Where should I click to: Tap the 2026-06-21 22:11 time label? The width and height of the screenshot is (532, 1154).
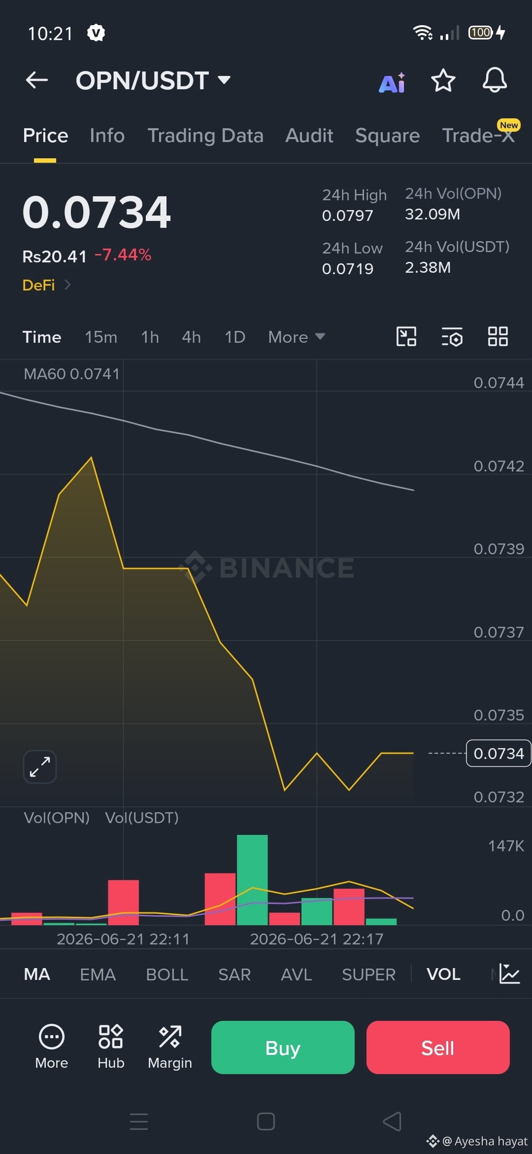(x=123, y=939)
